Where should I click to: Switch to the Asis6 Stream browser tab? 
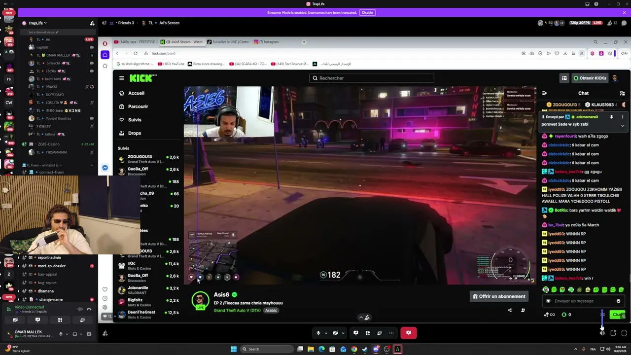click(x=182, y=42)
